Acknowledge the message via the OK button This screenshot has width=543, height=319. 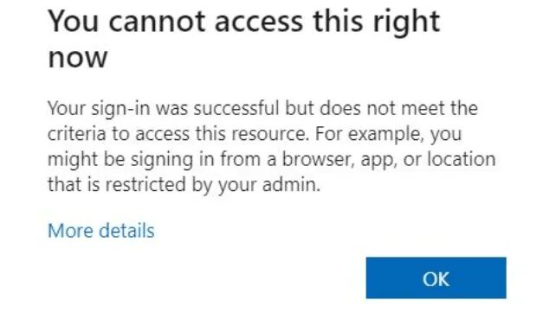[x=436, y=278]
